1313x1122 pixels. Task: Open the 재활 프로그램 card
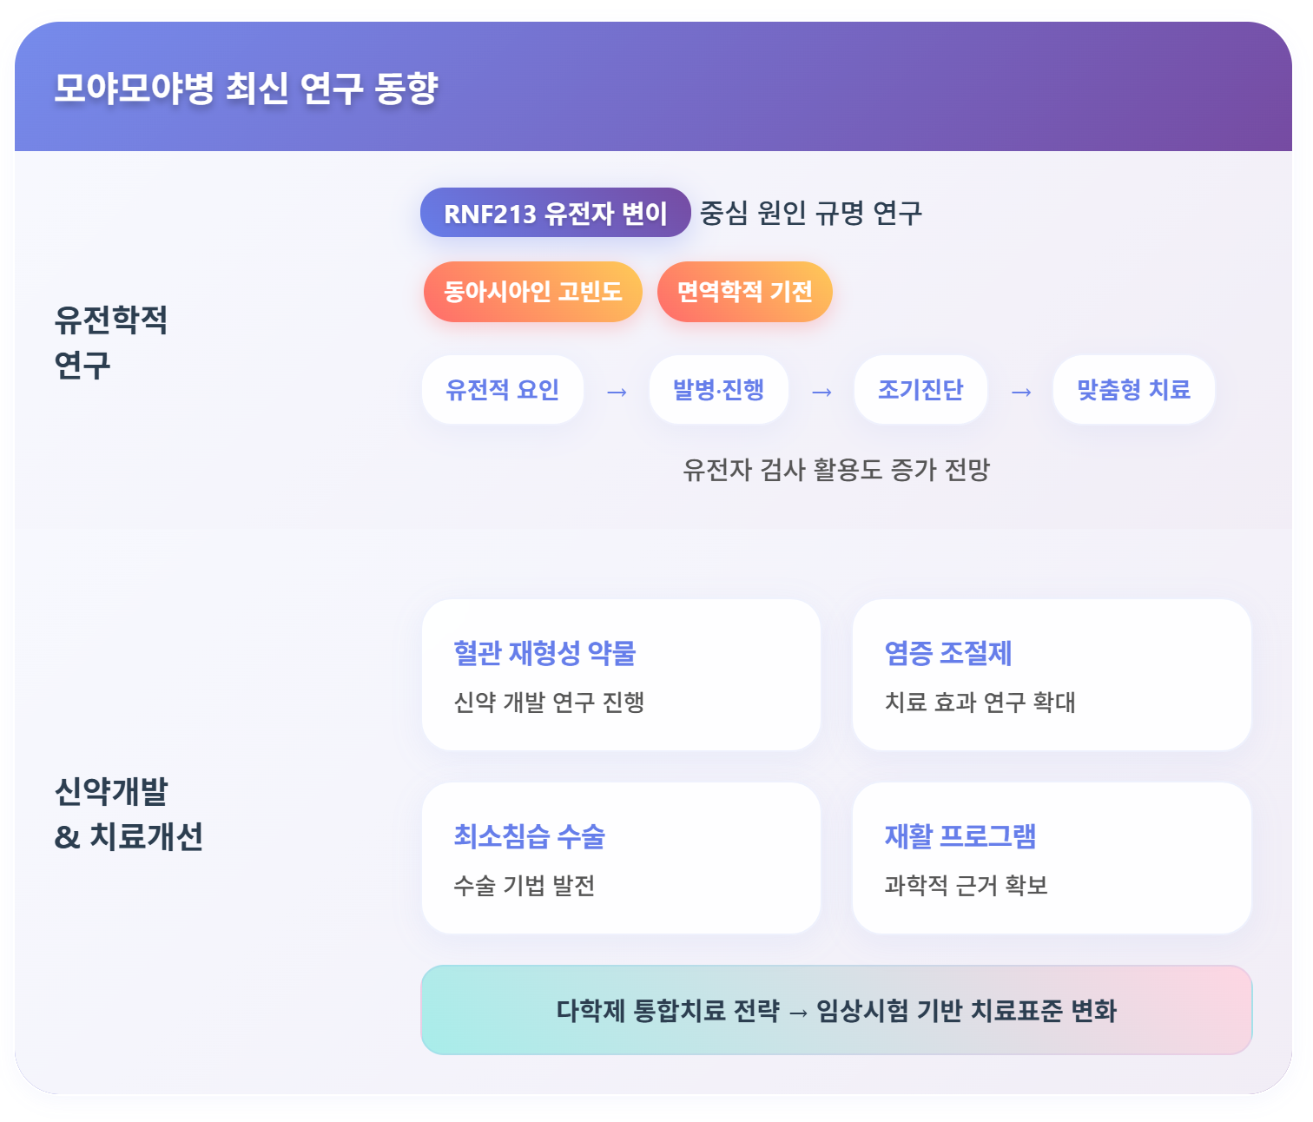(1052, 858)
